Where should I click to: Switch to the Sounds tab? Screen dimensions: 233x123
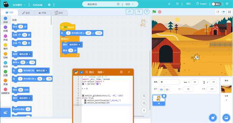[x=42, y=13]
